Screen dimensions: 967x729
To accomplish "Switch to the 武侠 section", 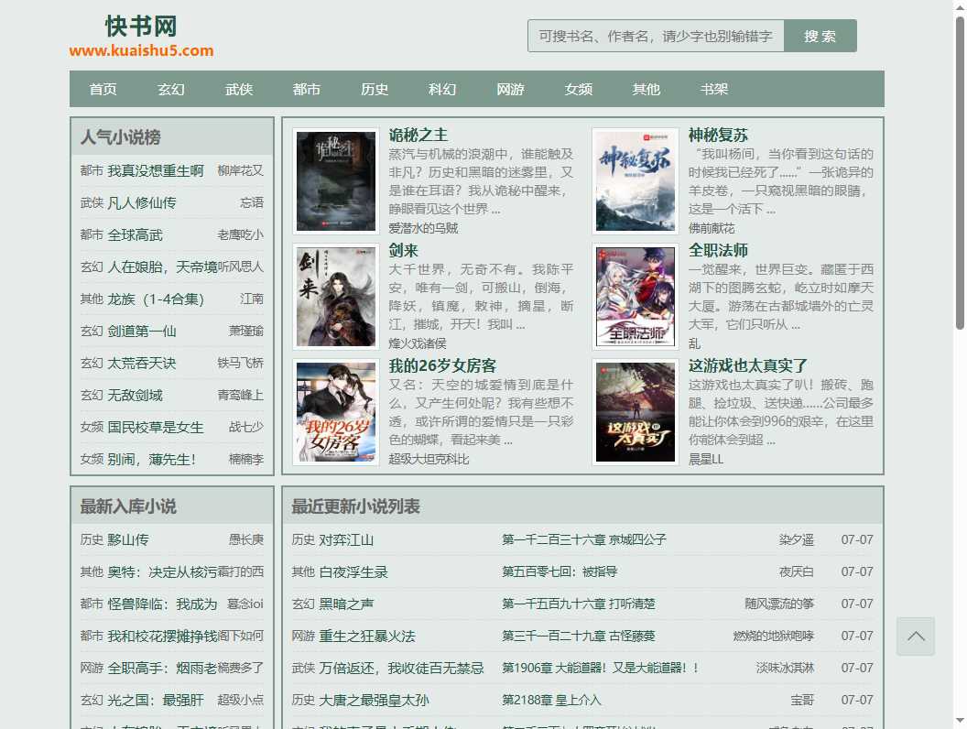I will point(238,89).
